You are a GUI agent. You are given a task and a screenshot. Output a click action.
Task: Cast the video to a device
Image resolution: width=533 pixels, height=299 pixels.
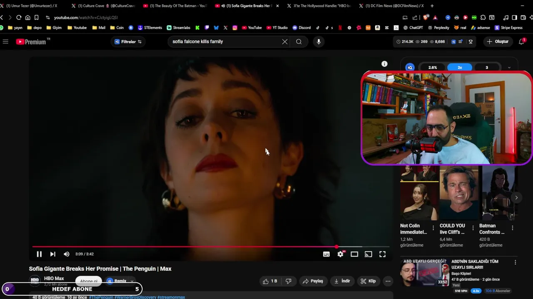click(x=368, y=254)
